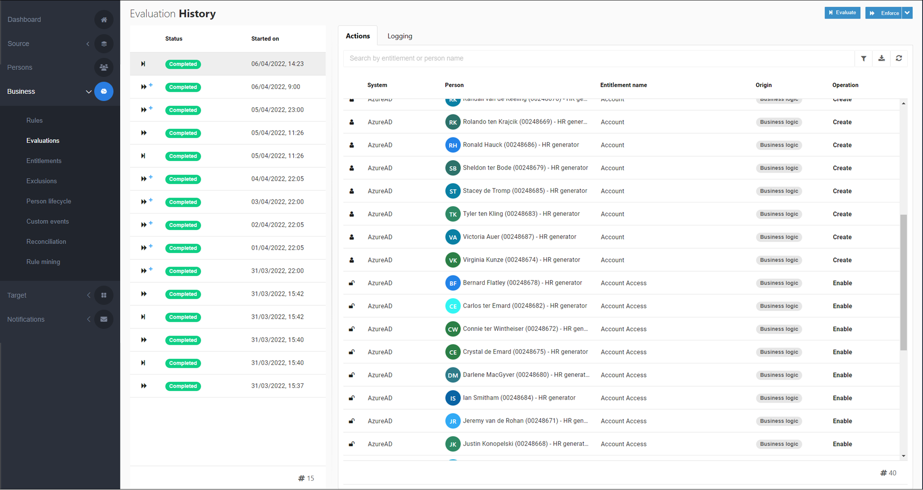Refresh the actions list with the reload icon
The width and height of the screenshot is (923, 490).
[899, 58]
